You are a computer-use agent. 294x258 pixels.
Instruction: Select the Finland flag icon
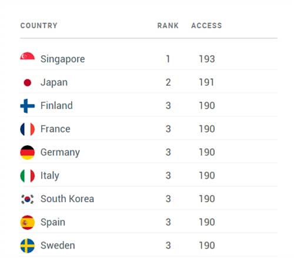coord(28,106)
